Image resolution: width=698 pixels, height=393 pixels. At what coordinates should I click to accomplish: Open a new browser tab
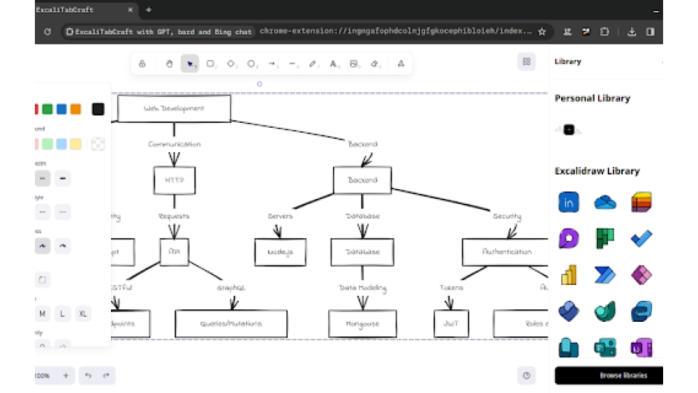pyautogui.click(x=149, y=10)
